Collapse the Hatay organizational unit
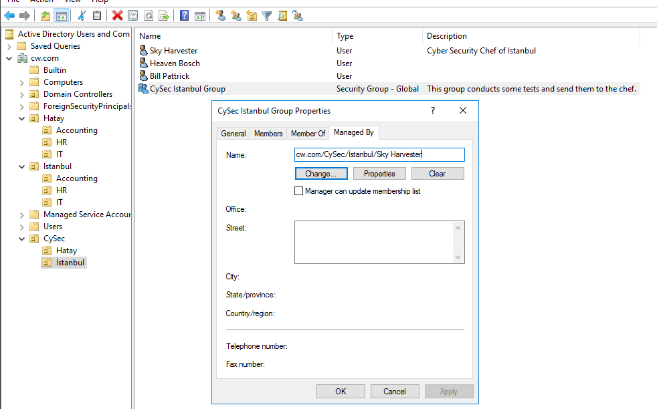The height and width of the screenshot is (409, 657). coord(22,118)
